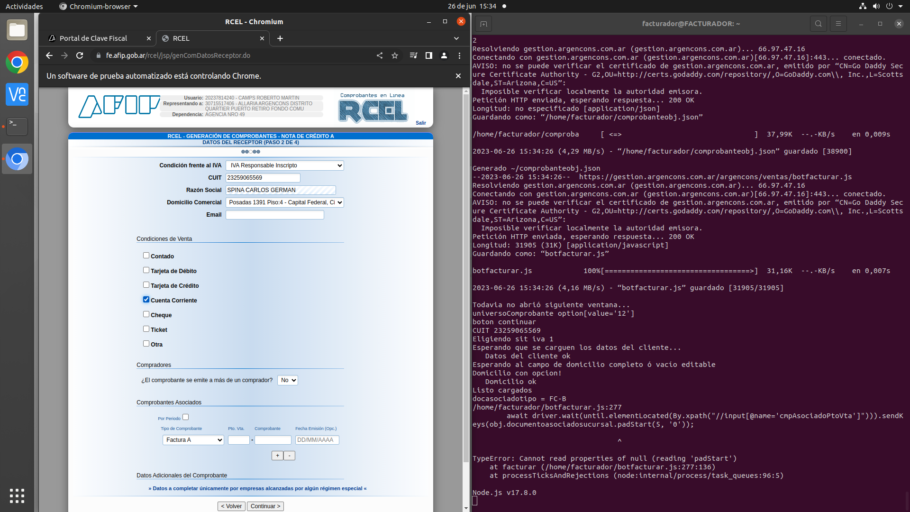Focus the Pto. Vta. input field
Screen dimensions: 910x512
[238, 440]
